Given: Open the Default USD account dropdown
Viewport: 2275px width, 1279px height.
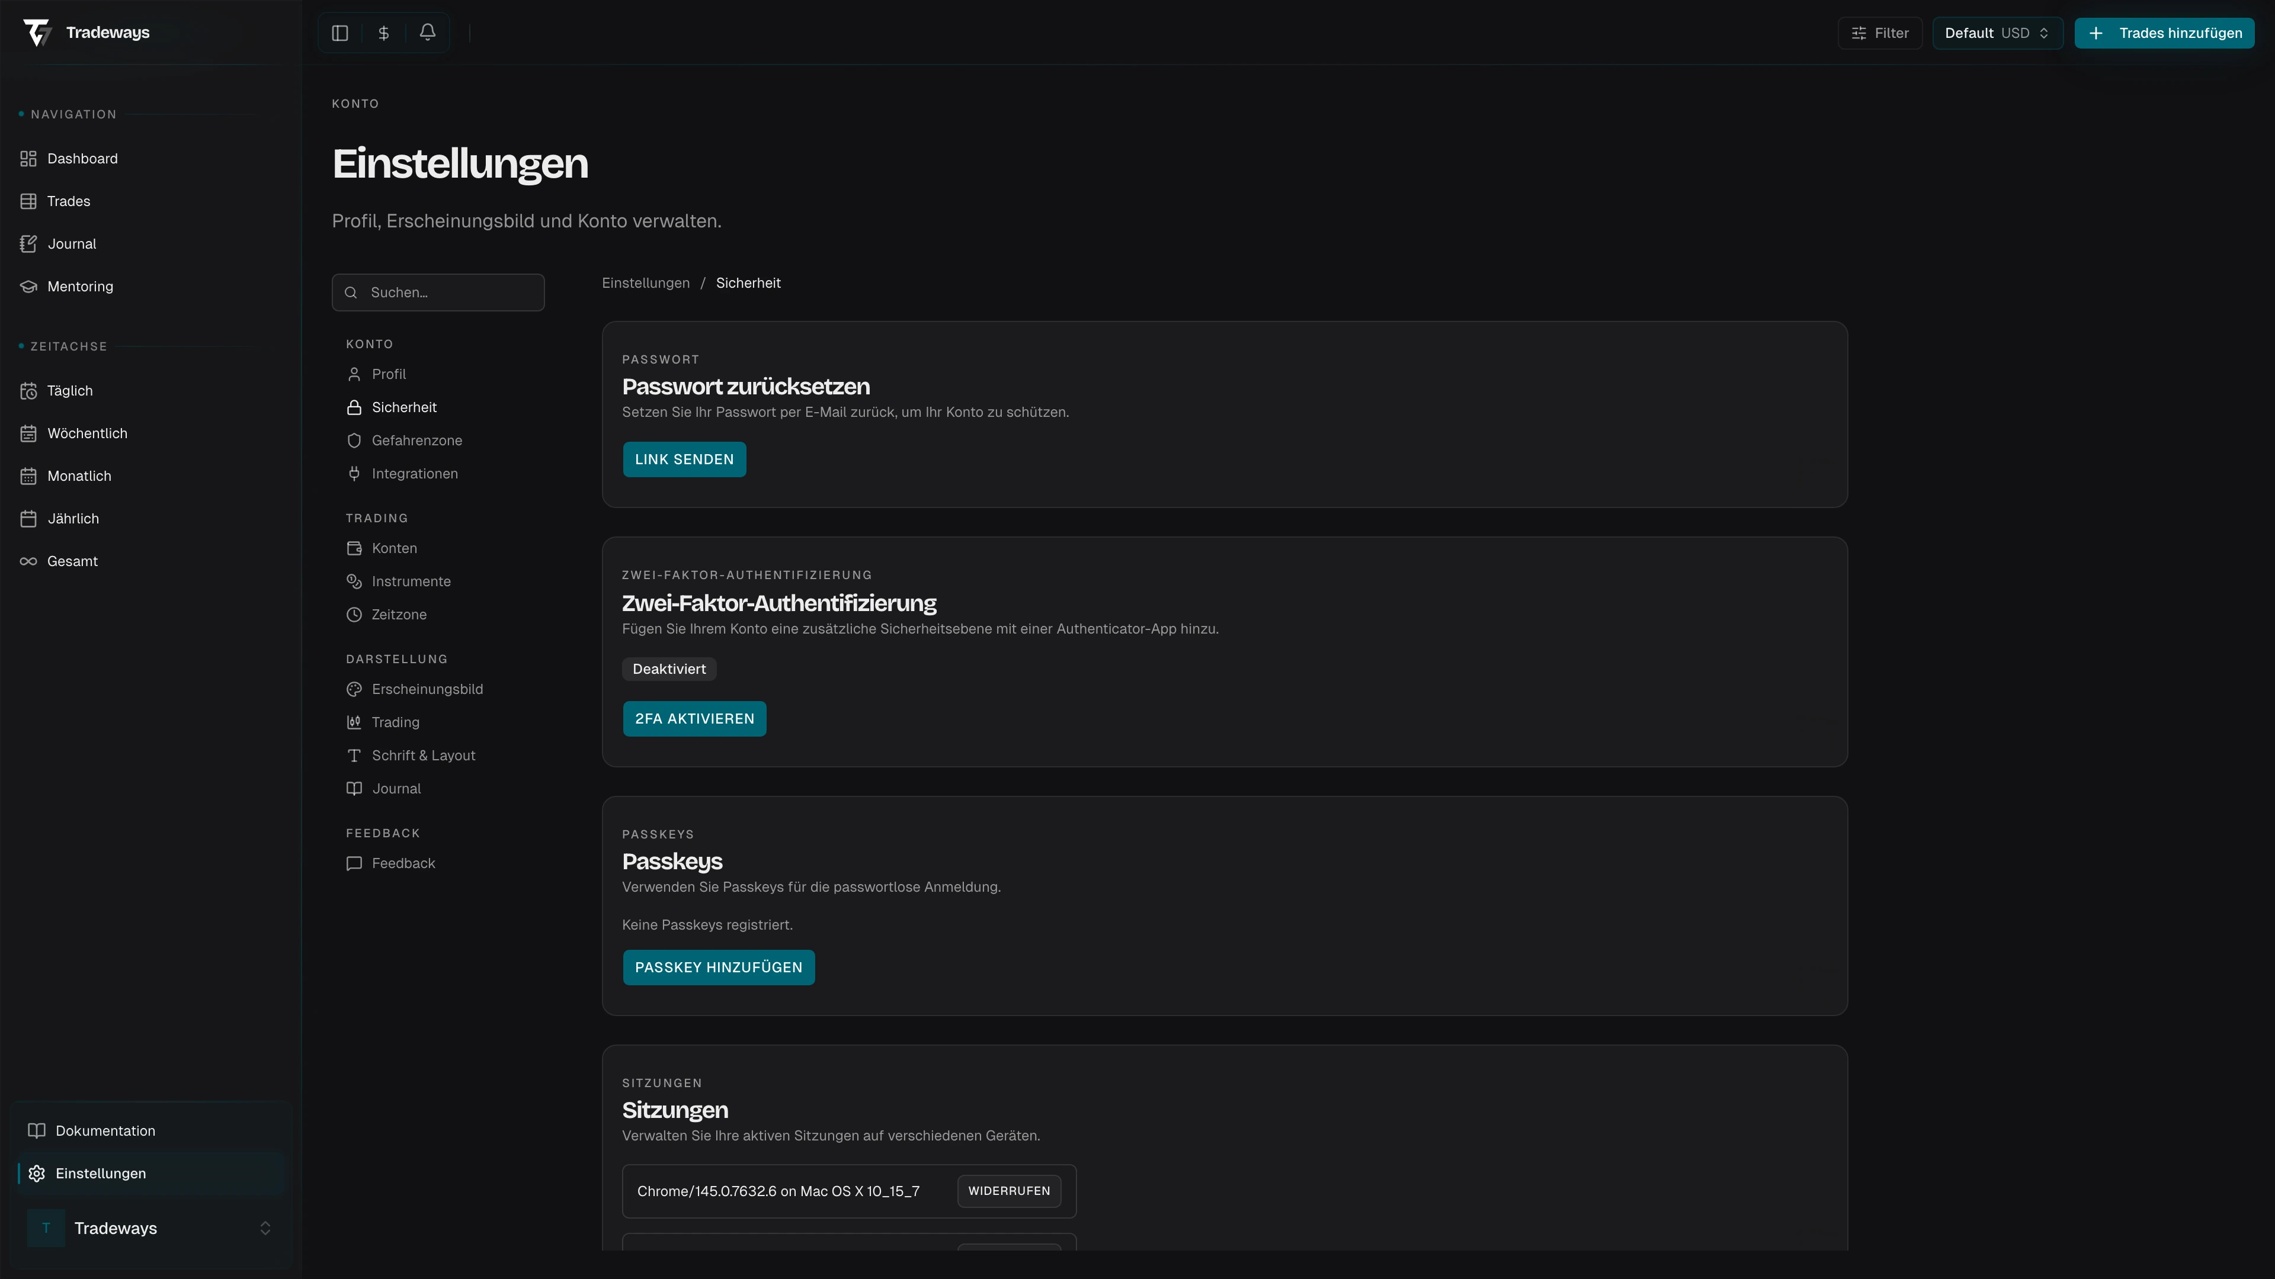Looking at the screenshot, I should pos(1997,33).
